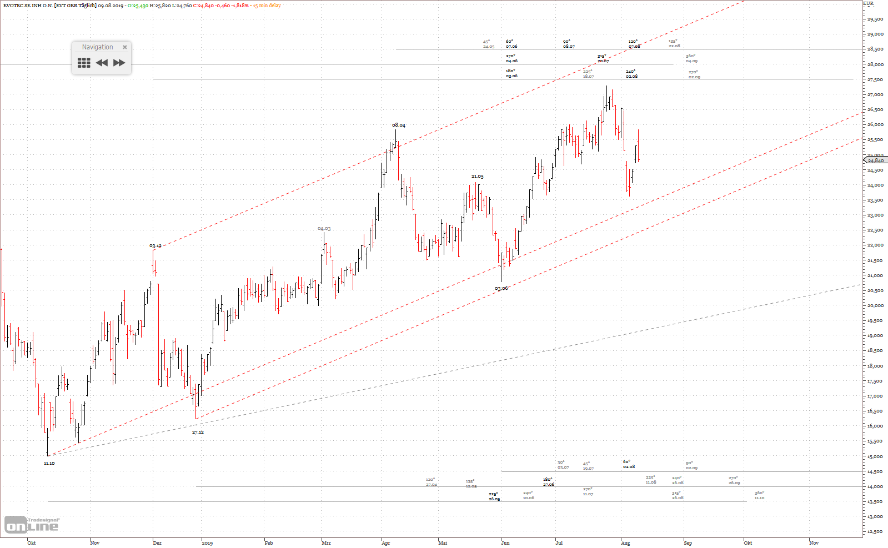This screenshot has width=888, height=548.
Task: Click the chart date '09.08.2019' in the header
Action: pos(111,6)
